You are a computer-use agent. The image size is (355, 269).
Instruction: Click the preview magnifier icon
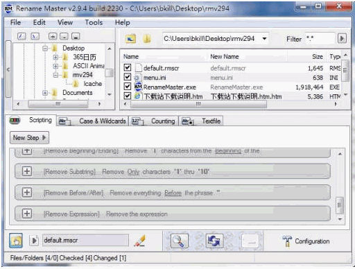[179, 241]
